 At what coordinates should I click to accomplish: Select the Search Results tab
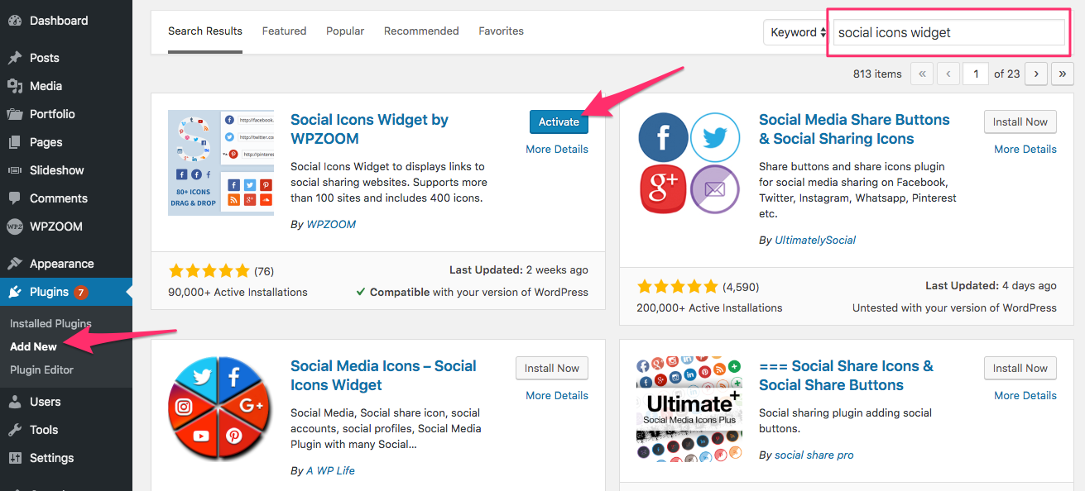pos(205,31)
